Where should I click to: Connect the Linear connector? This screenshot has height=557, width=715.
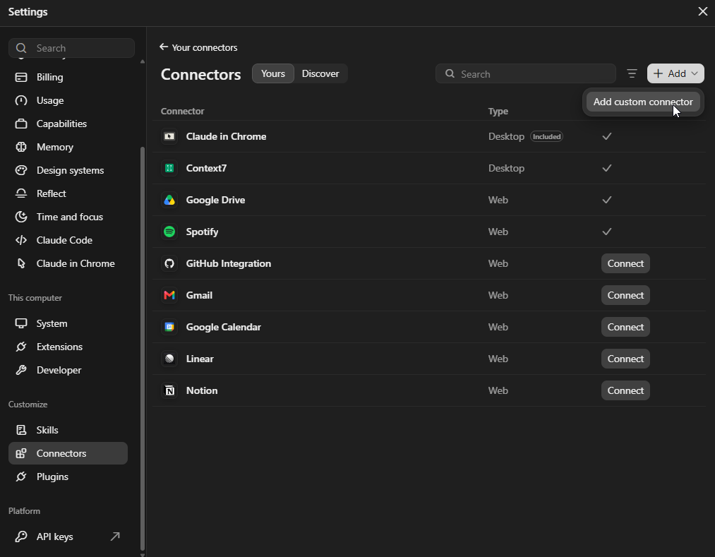point(625,359)
